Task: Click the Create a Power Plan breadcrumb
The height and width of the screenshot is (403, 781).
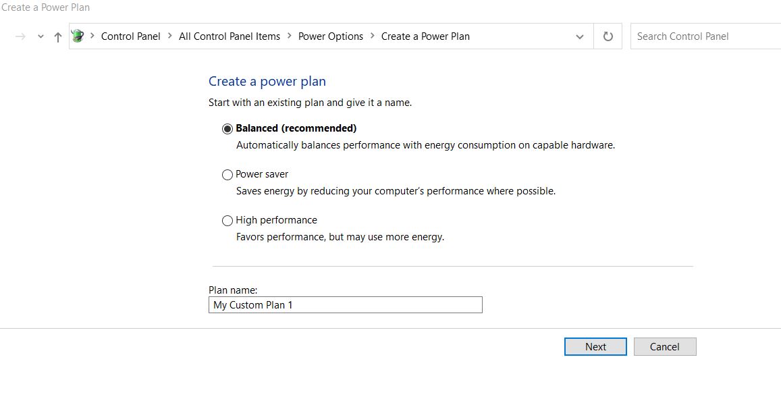Action: pos(425,36)
